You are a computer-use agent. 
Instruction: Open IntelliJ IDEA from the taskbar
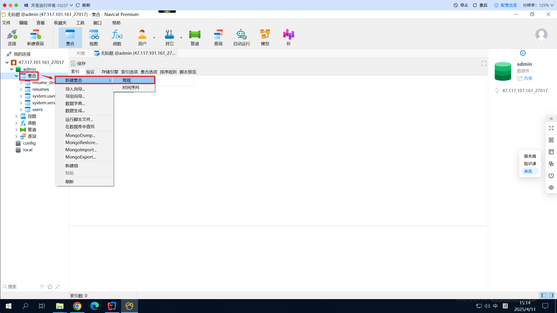pyautogui.click(x=112, y=306)
